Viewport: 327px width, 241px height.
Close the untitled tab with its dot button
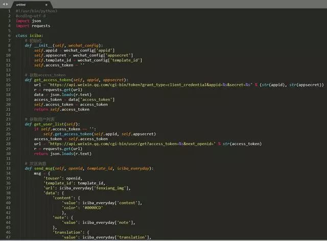[46, 5]
